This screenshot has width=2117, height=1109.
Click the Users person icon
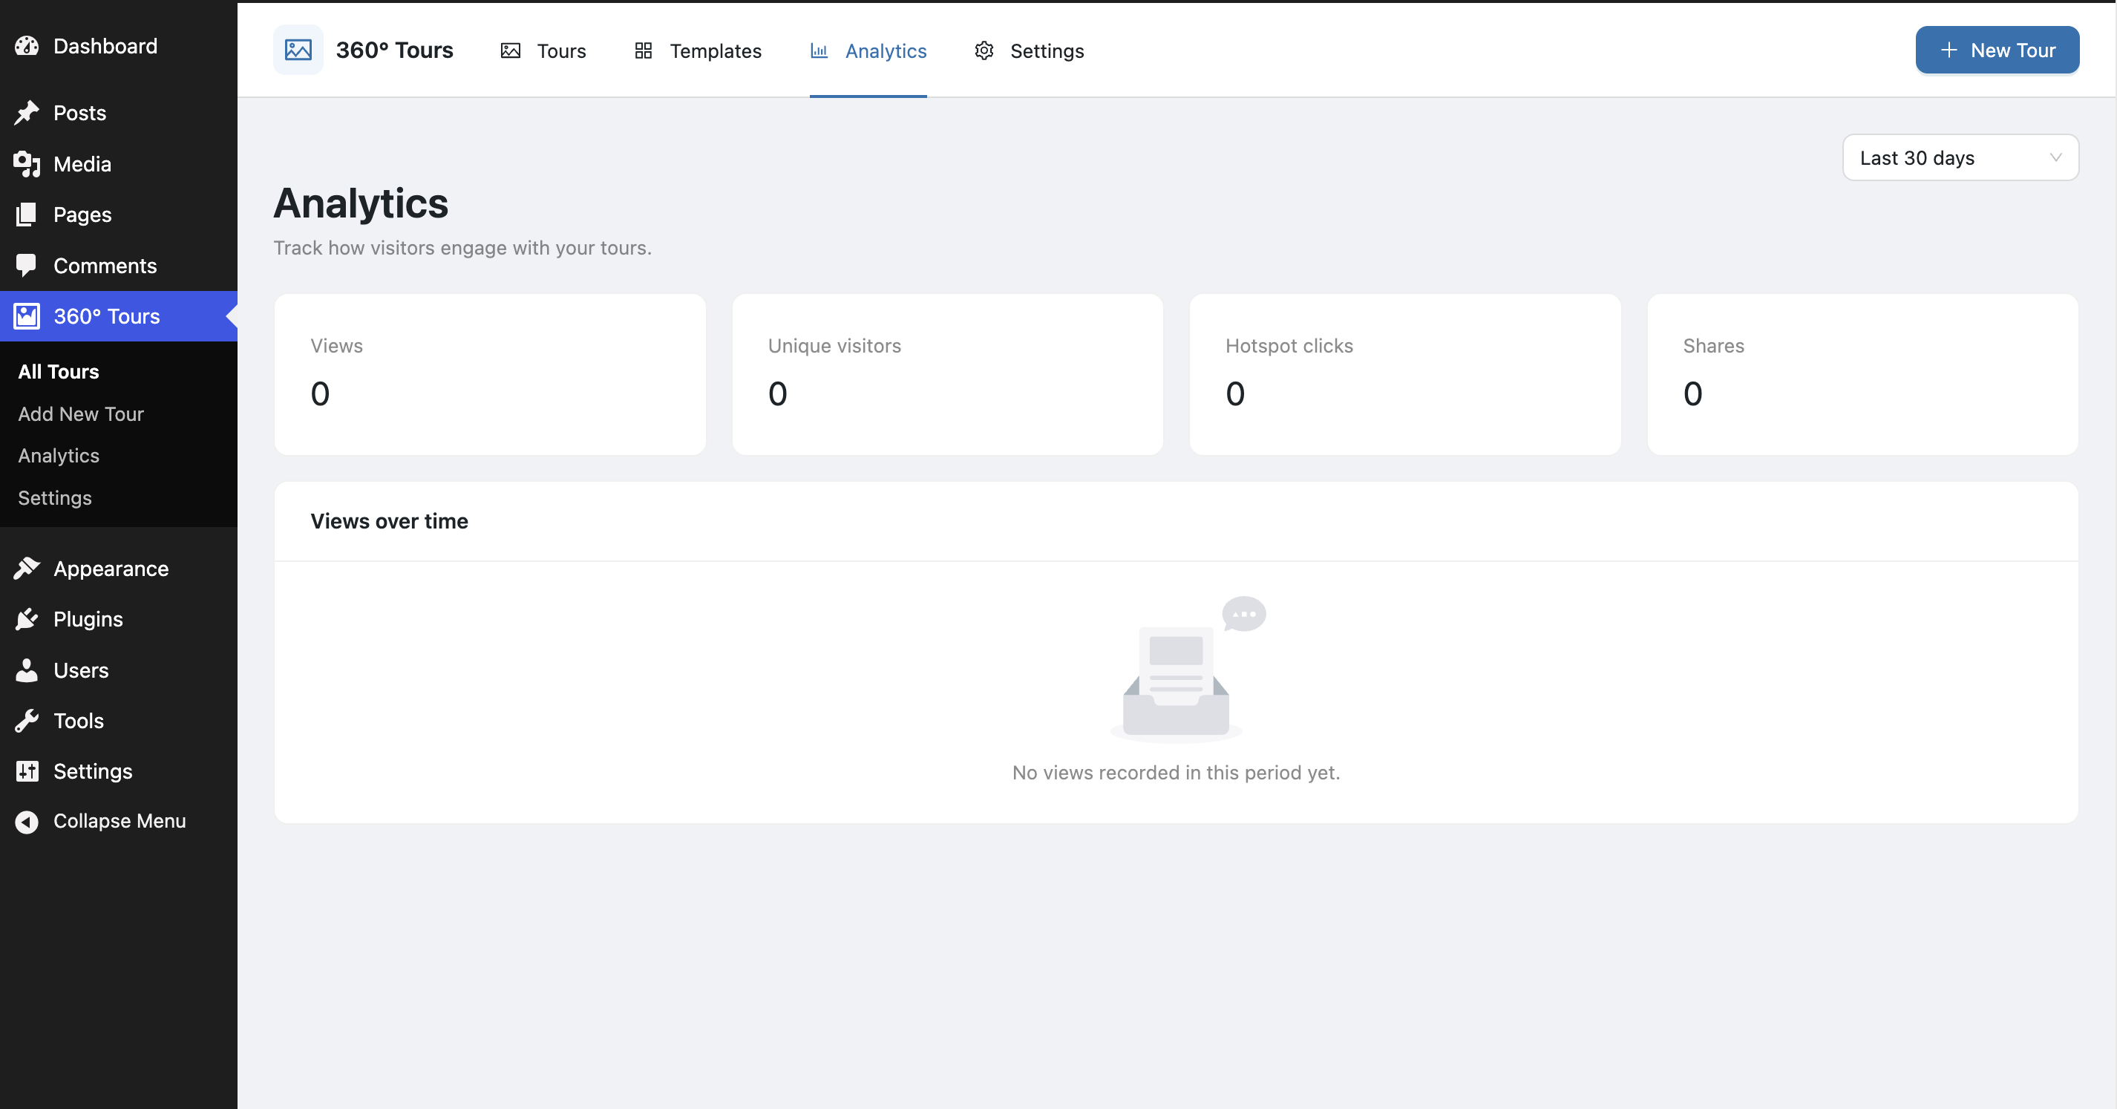tap(26, 670)
